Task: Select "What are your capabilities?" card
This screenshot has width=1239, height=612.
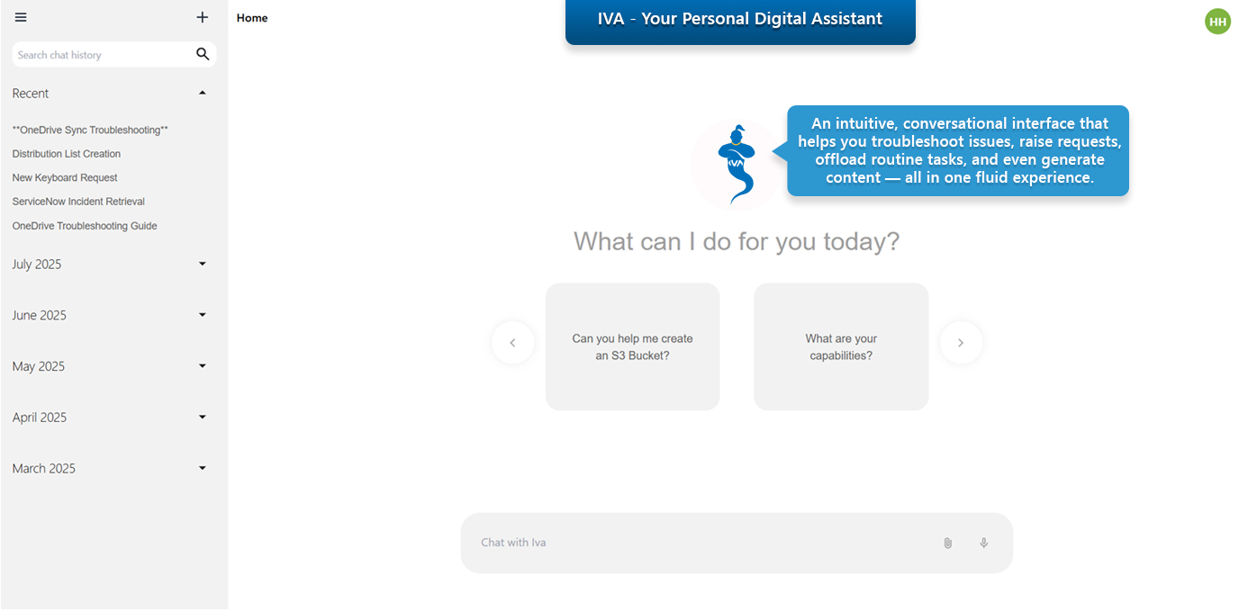Action: (841, 346)
